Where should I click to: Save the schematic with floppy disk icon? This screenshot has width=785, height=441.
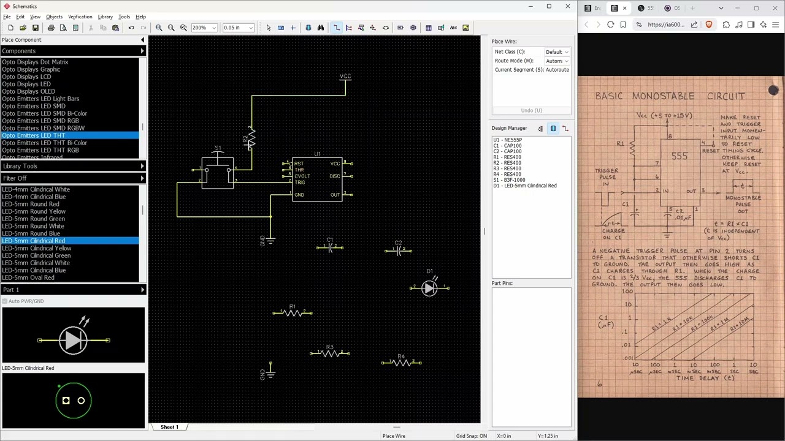36,28
